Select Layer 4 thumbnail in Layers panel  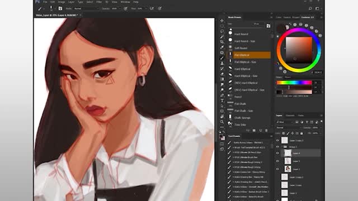coord(288,153)
